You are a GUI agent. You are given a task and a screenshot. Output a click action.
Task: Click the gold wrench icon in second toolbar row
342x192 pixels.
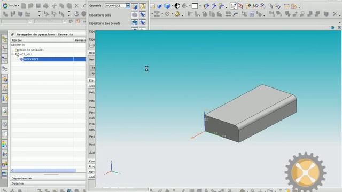177,14
